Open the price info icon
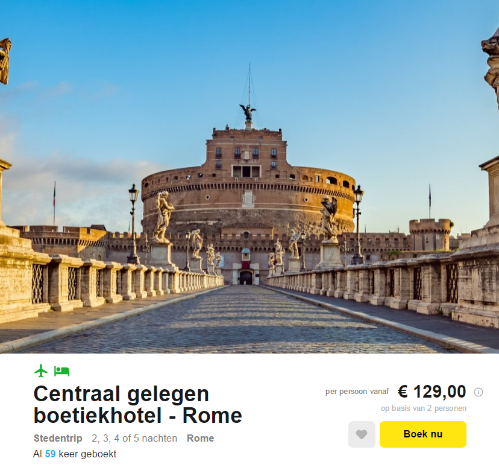This screenshot has width=499, height=470. pos(478,392)
